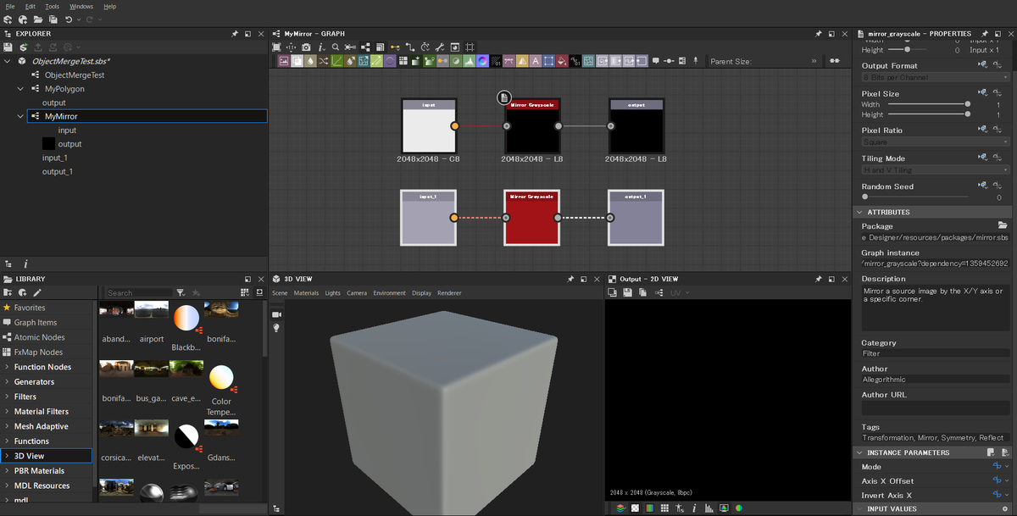
Task: Collapse the MyPolygon graph in Explorer
Action: point(21,89)
